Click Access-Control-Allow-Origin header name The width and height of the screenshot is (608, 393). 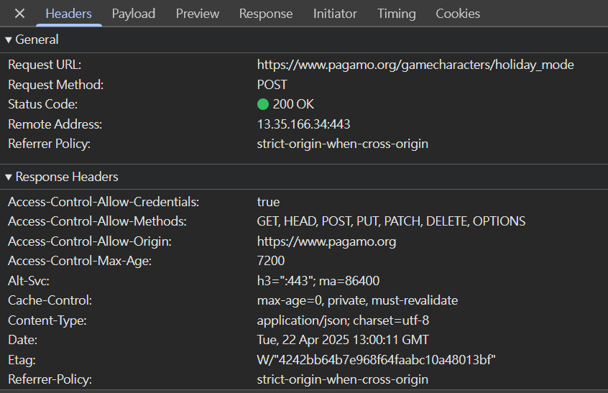click(x=90, y=241)
